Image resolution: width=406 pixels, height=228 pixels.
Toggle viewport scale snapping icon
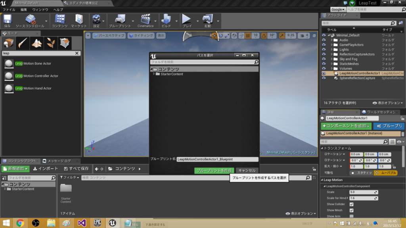point(282,36)
